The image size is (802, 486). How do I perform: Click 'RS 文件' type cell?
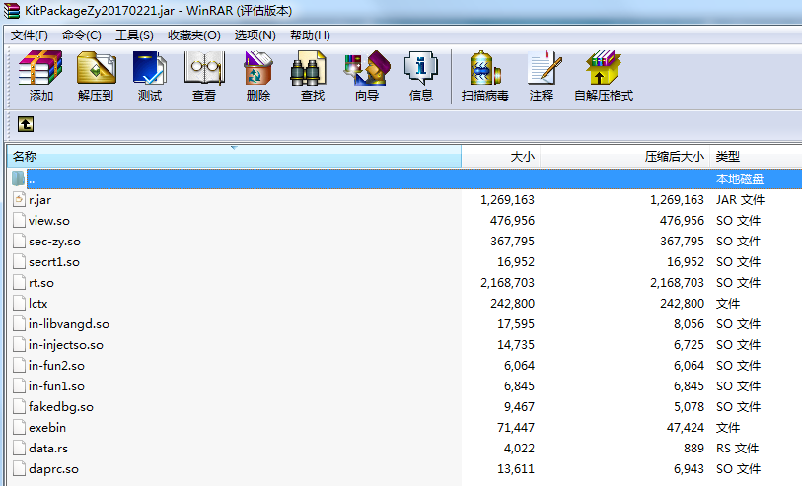click(x=737, y=449)
